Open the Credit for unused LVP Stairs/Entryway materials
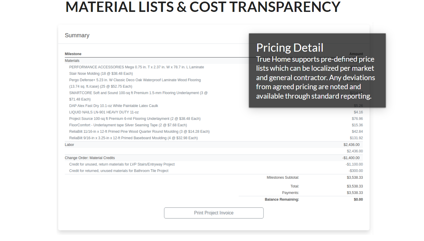Image resolution: width=424 pixels, height=241 pixels. click(x=122, y=164)
